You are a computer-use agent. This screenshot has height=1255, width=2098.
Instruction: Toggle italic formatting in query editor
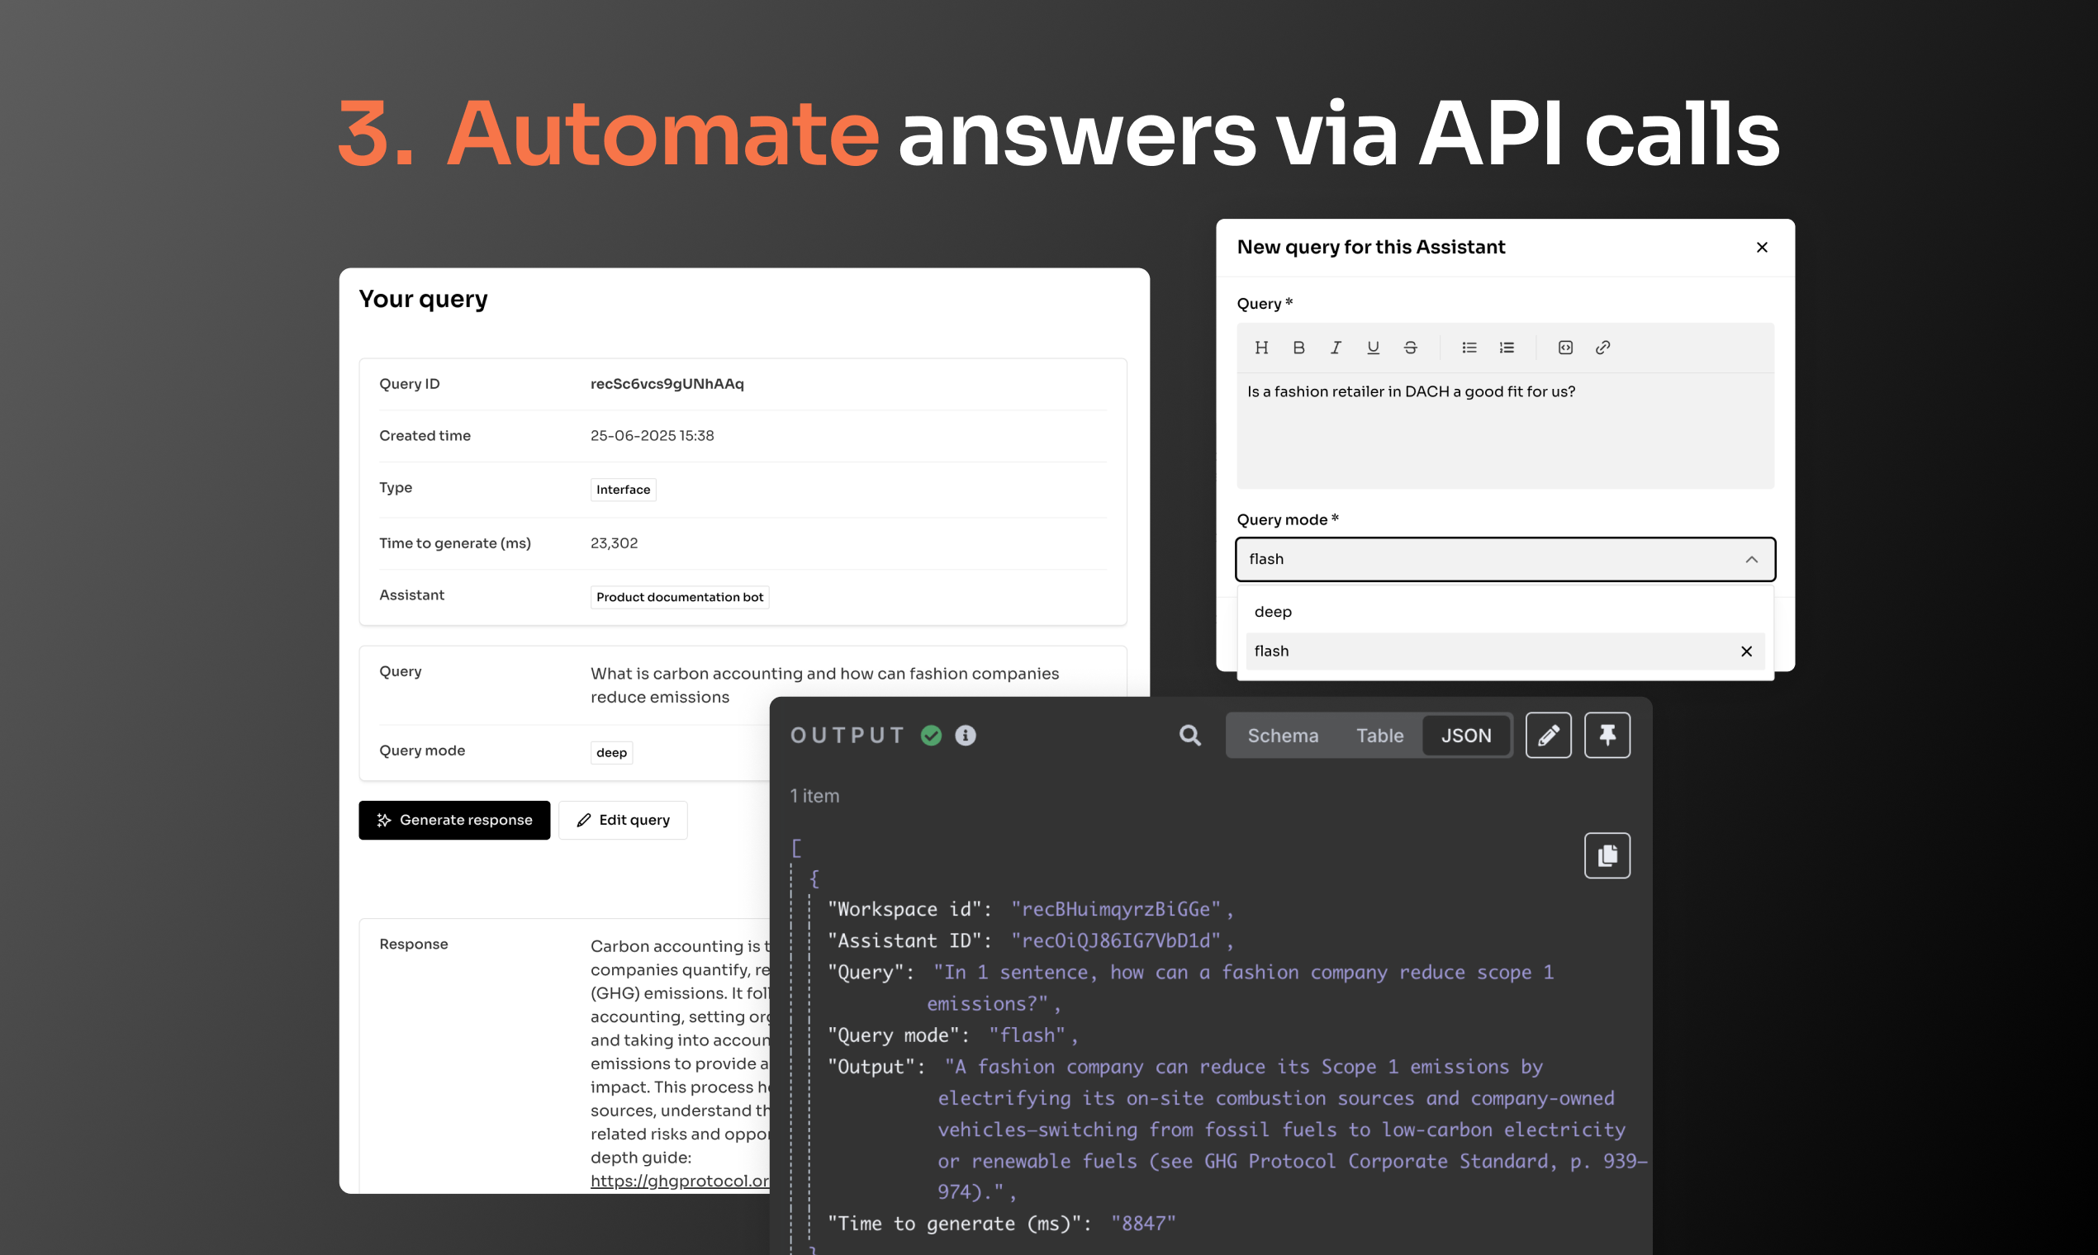[x=1336, y=348]
